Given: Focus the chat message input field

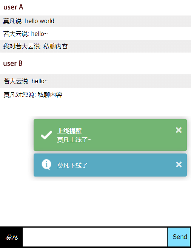Looking at the screenshot, I should (x=95, y=237).
